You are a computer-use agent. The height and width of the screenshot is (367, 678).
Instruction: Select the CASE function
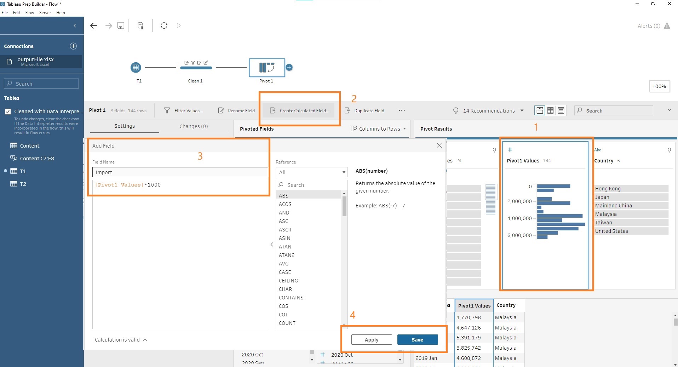tap(309, 272)
